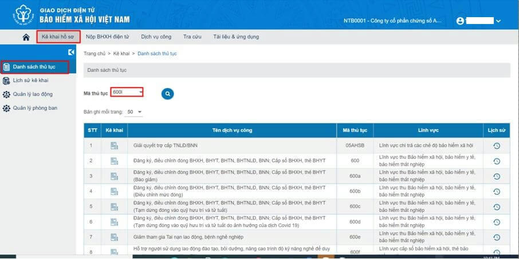Click the blue search magnifier button
This screenshot has height=259, width=519.
pyautogui.click(x=167, y=94)
